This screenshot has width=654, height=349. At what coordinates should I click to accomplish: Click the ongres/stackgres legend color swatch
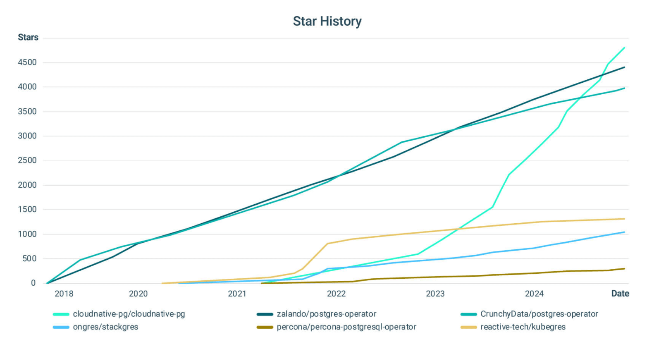[61, 327]
